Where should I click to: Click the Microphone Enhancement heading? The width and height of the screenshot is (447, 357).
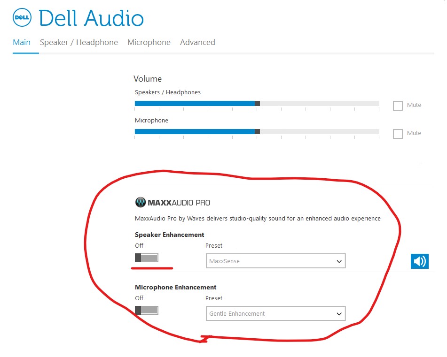176,287
